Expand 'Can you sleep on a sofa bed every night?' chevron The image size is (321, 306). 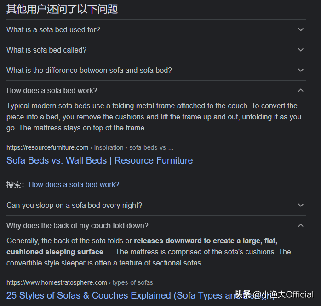point(300,205)
